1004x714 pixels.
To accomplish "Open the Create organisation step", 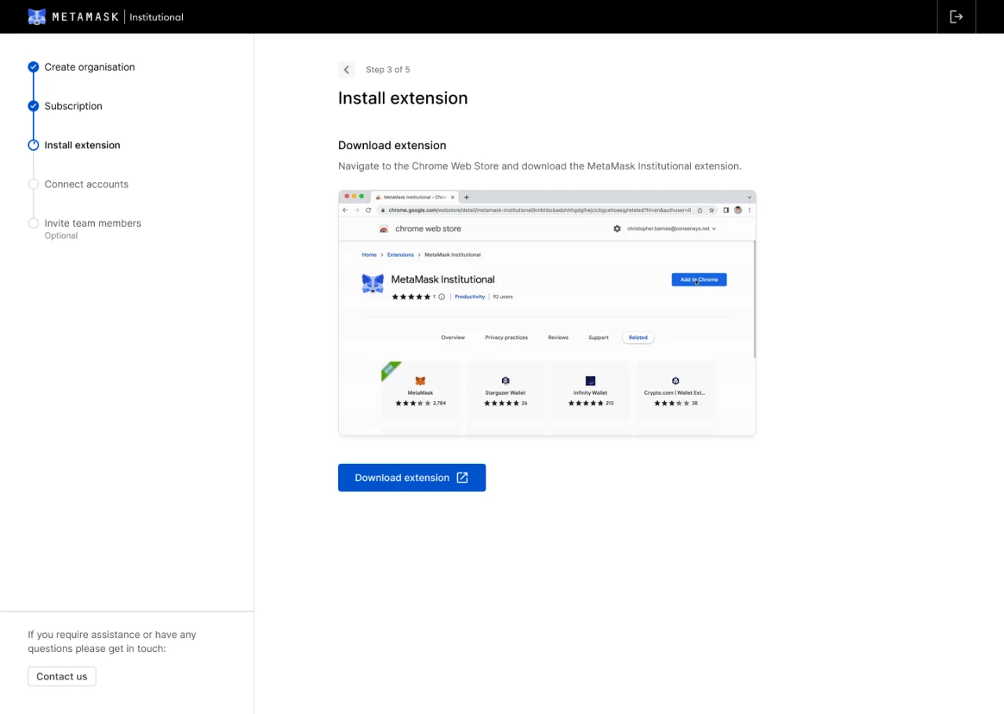I will pyautogui.click(x=89, y=67).
